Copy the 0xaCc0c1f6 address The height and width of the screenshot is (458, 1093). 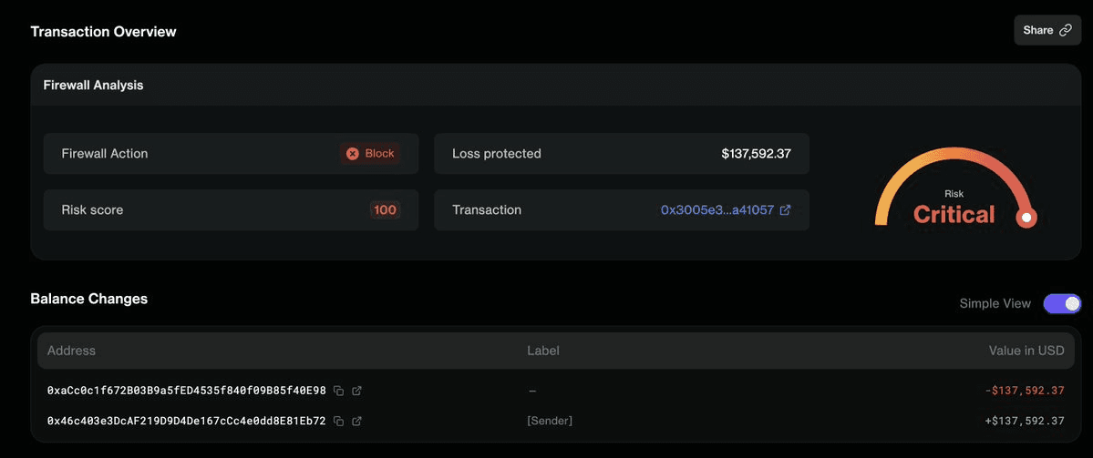tap(338, 391)
